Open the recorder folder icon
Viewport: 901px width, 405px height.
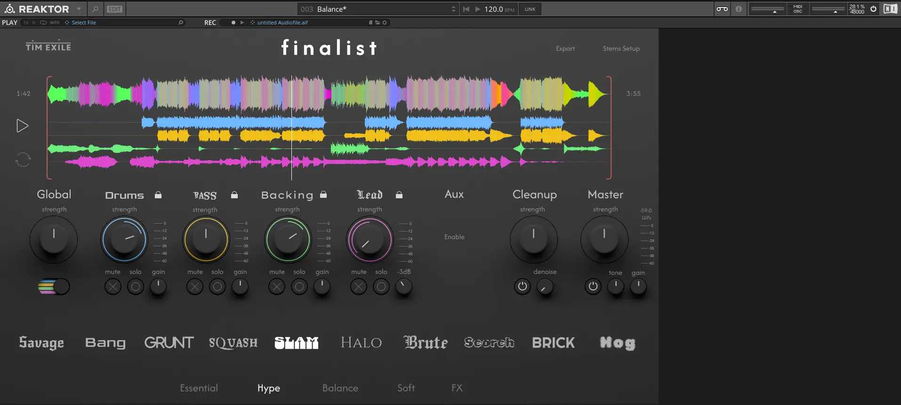pos(378,23)
